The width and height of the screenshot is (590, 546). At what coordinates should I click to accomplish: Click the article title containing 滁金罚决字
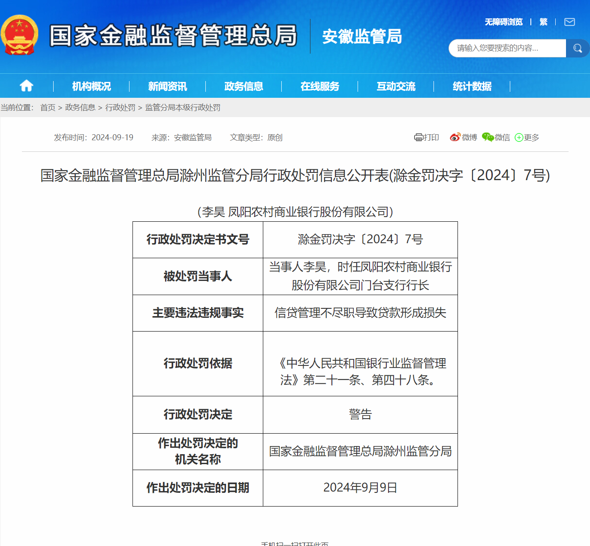pyautogui.click(x=295, y=175)
